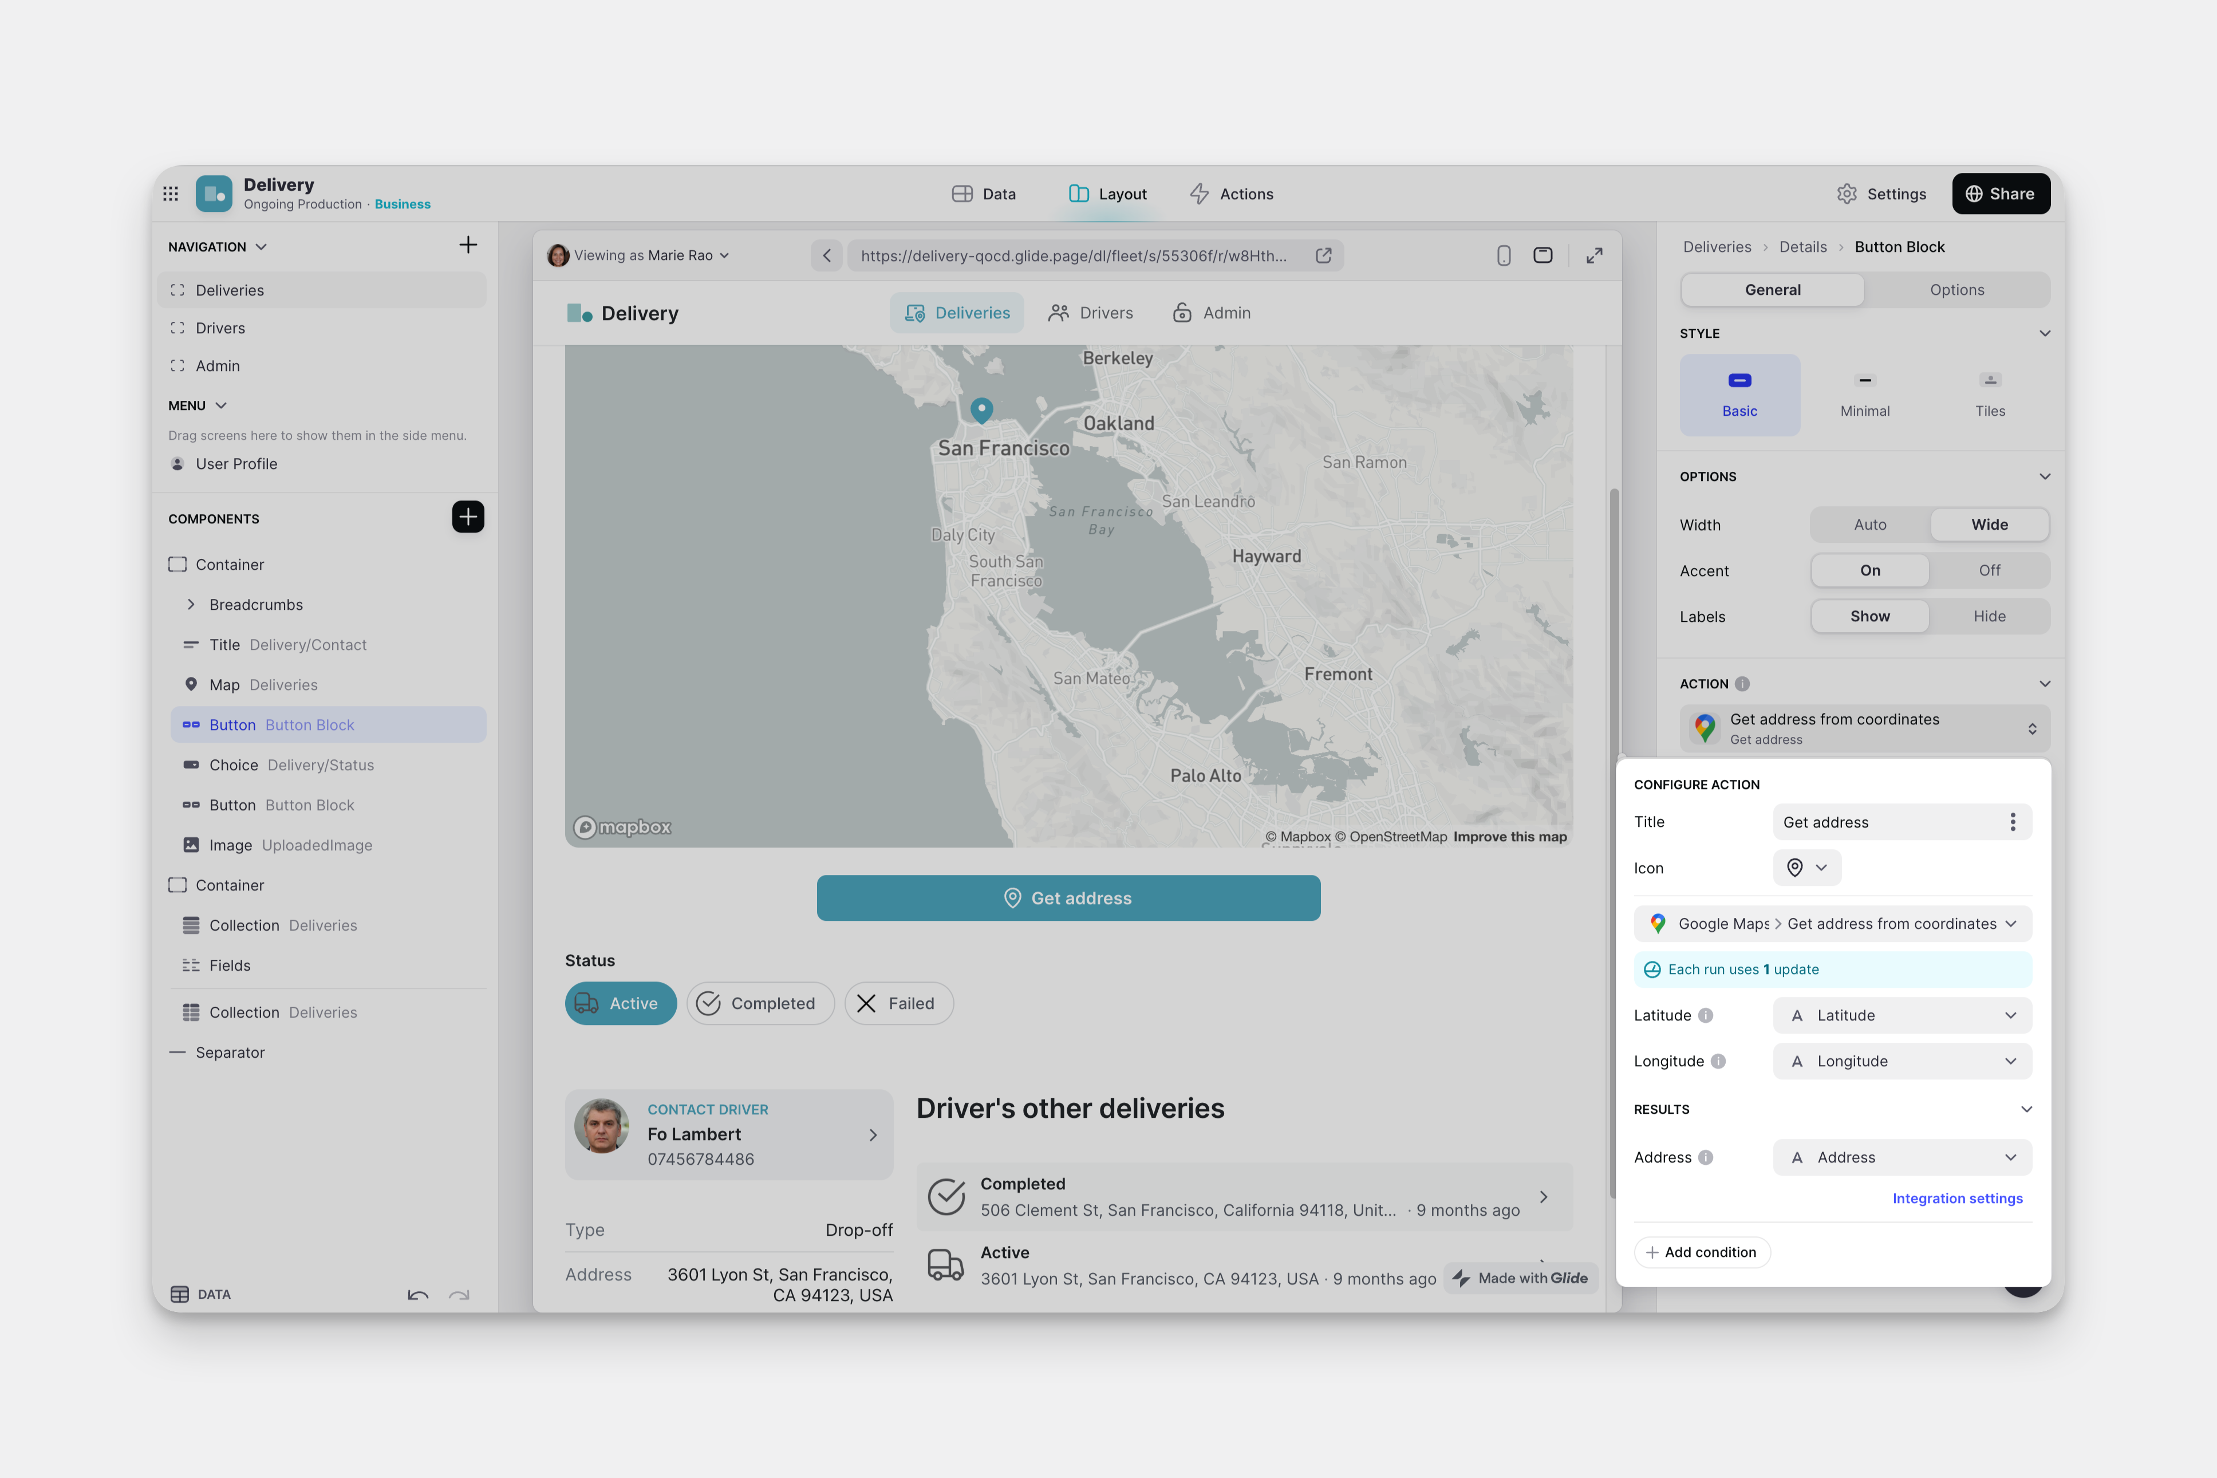Open the three-dot menu beside Title field
Screen dimensions: 2217x1478
pyautogui.click(x=2013, y=822)
